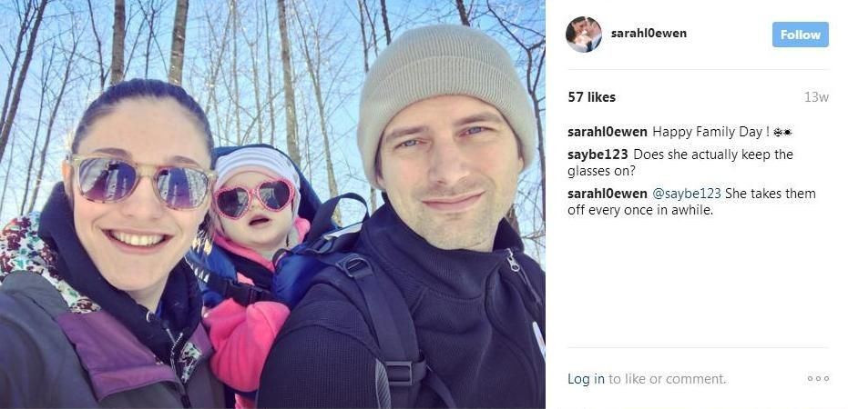Click the man's grey beanie in photo
Screen dimensions: 848x409
coord(445,90)
